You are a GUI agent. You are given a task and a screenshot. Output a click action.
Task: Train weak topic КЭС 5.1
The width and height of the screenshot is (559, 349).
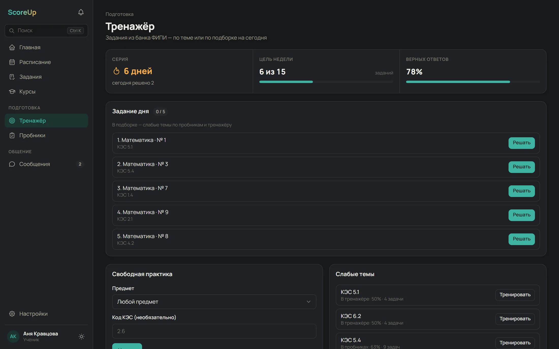tap(515, 295)
